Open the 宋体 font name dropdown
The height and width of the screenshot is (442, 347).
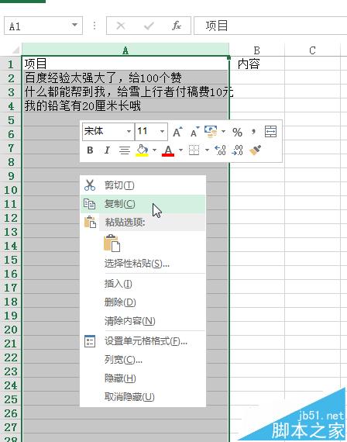click(x=129, y=131)
